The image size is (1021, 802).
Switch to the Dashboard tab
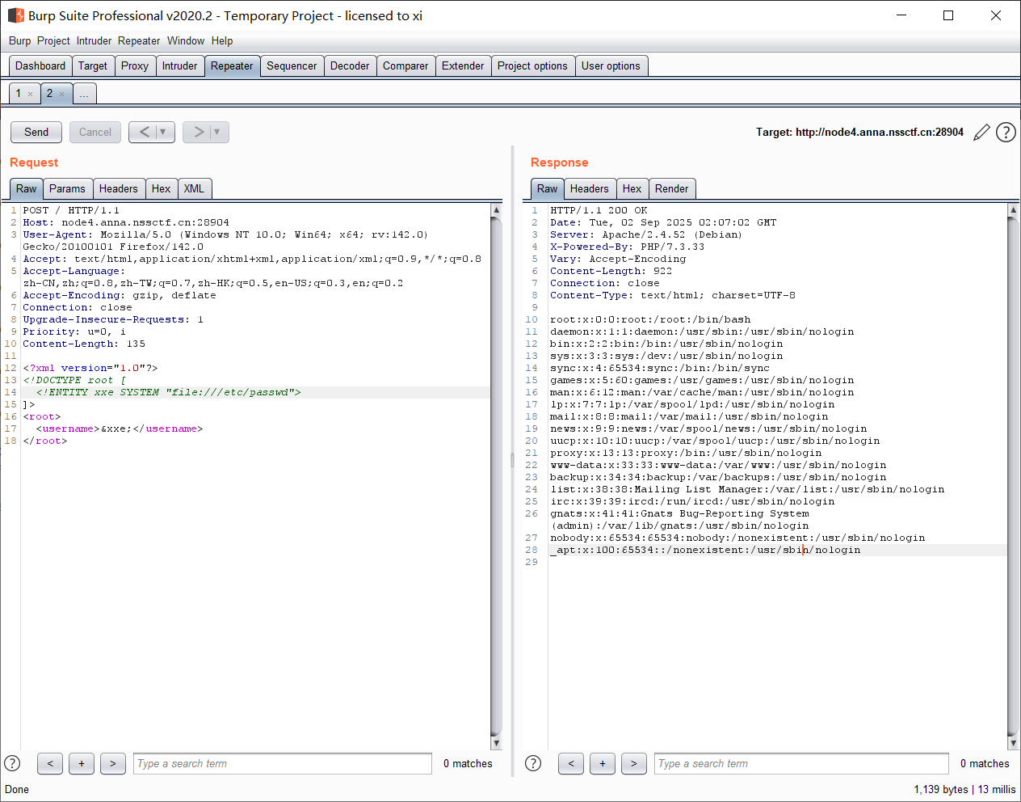(40, 66)
